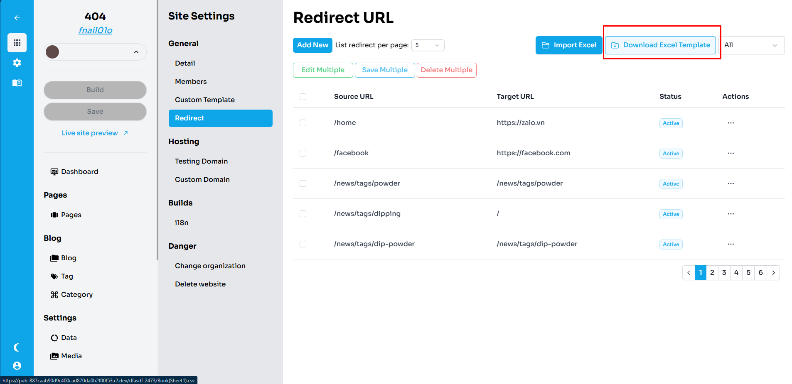Viewport: 792px width, 384px height.
Task: Open the settings gear icon in sidebar
Action: tap(17, 63)
